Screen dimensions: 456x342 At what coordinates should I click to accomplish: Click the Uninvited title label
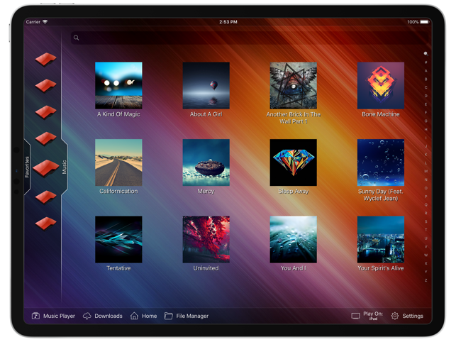pyautogui.click(x=206, y=268)
